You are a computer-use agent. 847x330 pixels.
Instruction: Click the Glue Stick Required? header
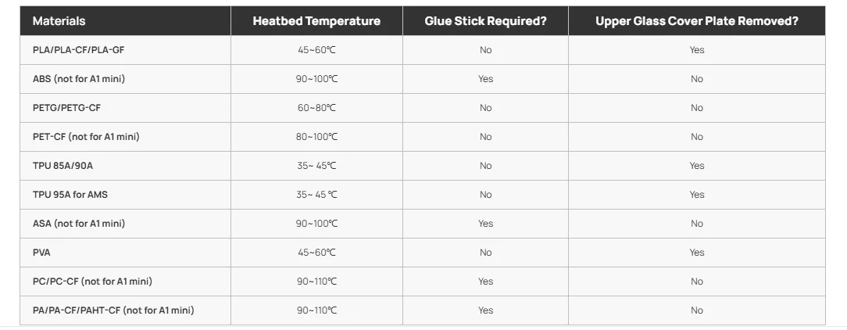486,21
